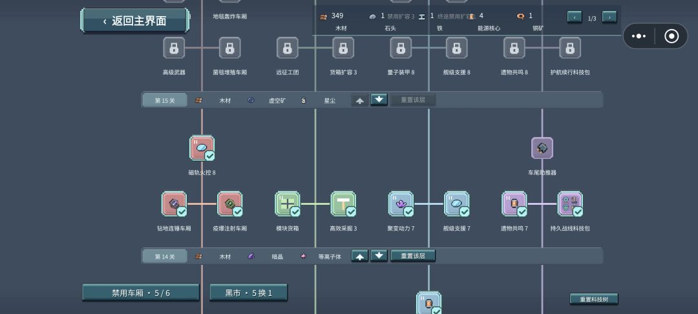Select the 车尾助推器 tech node

click(x=542, y=148)
